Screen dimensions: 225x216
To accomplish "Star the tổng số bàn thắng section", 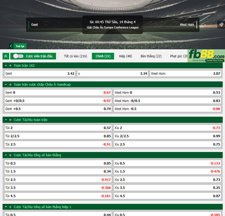I will click(10, 155).
